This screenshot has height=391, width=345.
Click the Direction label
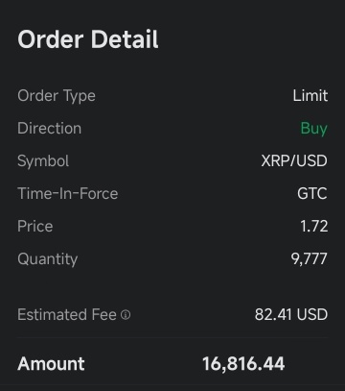click(x=50, y=129)
